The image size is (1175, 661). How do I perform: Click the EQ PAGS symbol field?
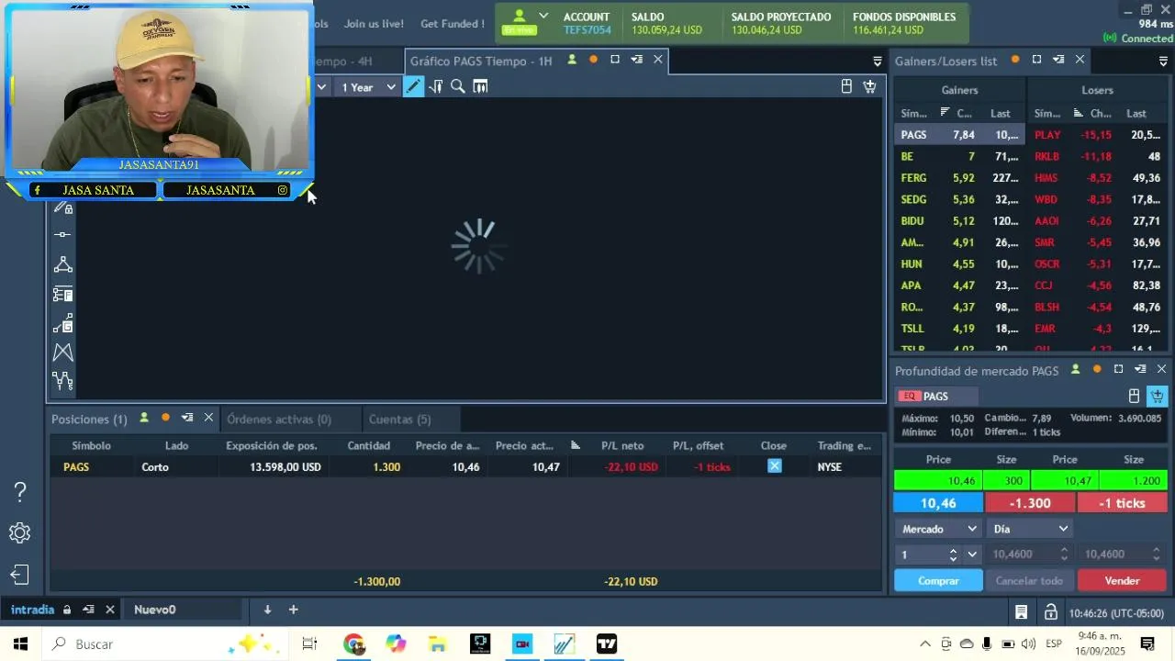point(936,396)
